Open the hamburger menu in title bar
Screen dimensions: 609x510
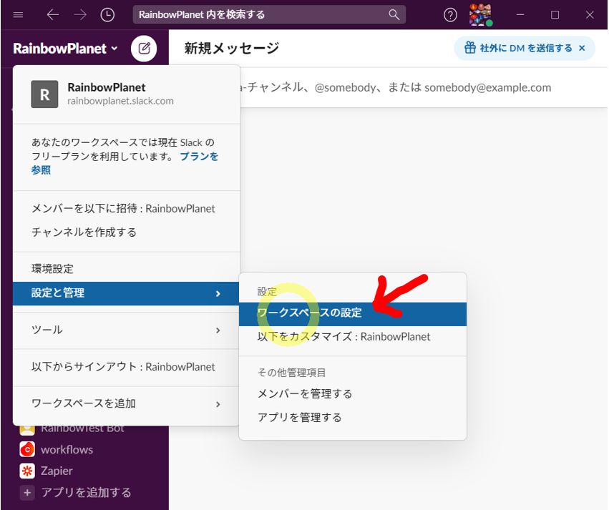tap(19, 15)
